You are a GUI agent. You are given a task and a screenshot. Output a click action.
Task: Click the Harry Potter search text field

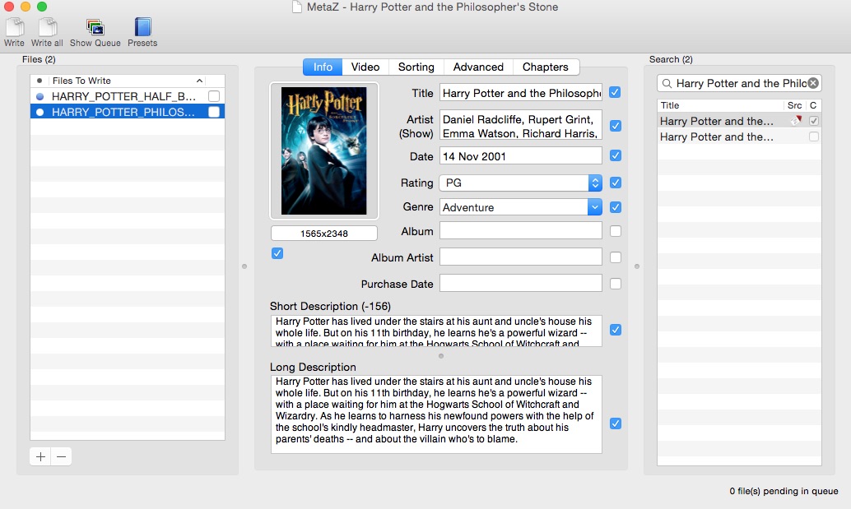point(740,83)
